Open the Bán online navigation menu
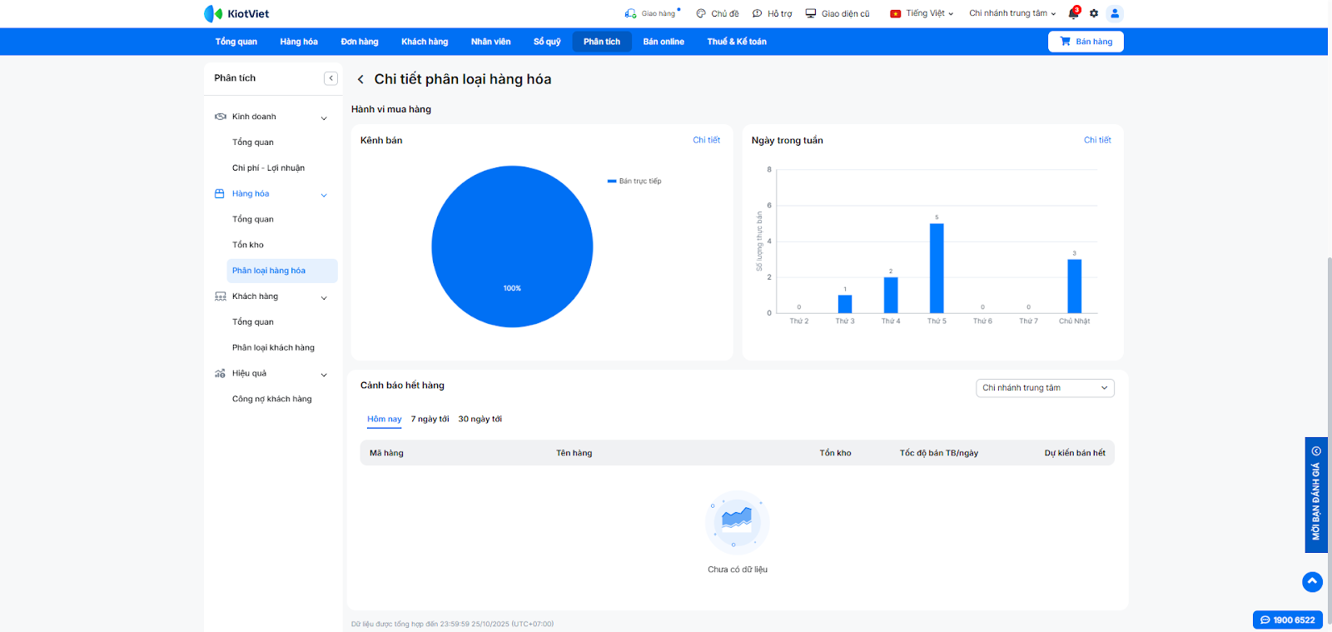The width and height of the screenshot is (1332, 632). tap(664, 42)
